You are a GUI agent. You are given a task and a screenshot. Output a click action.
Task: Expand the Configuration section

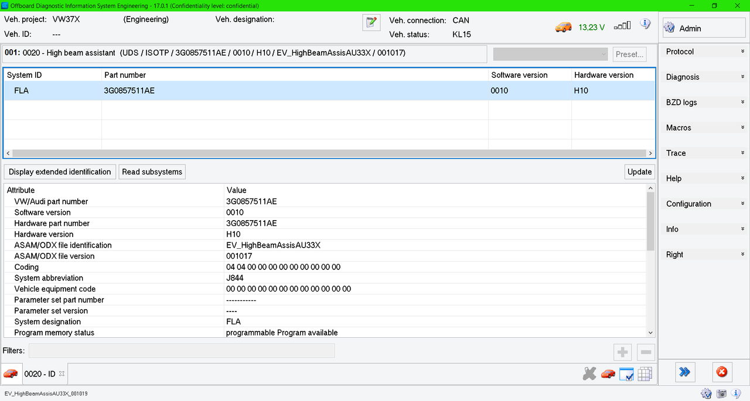705,204
